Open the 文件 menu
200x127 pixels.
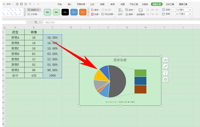pyautogui.click(x=8, y=4)
